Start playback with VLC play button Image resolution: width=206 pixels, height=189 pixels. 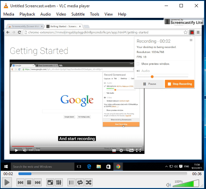[x=7, y=182]
